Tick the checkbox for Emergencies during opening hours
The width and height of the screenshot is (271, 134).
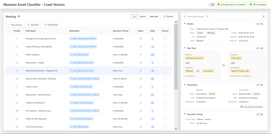(x=8, y=39)
